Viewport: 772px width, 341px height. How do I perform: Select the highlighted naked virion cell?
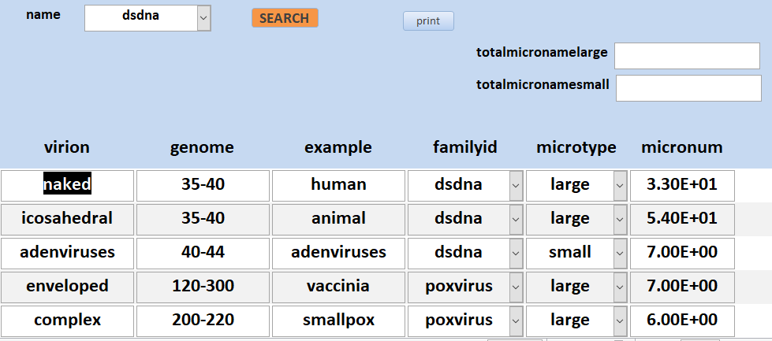(x=68, y=186)
